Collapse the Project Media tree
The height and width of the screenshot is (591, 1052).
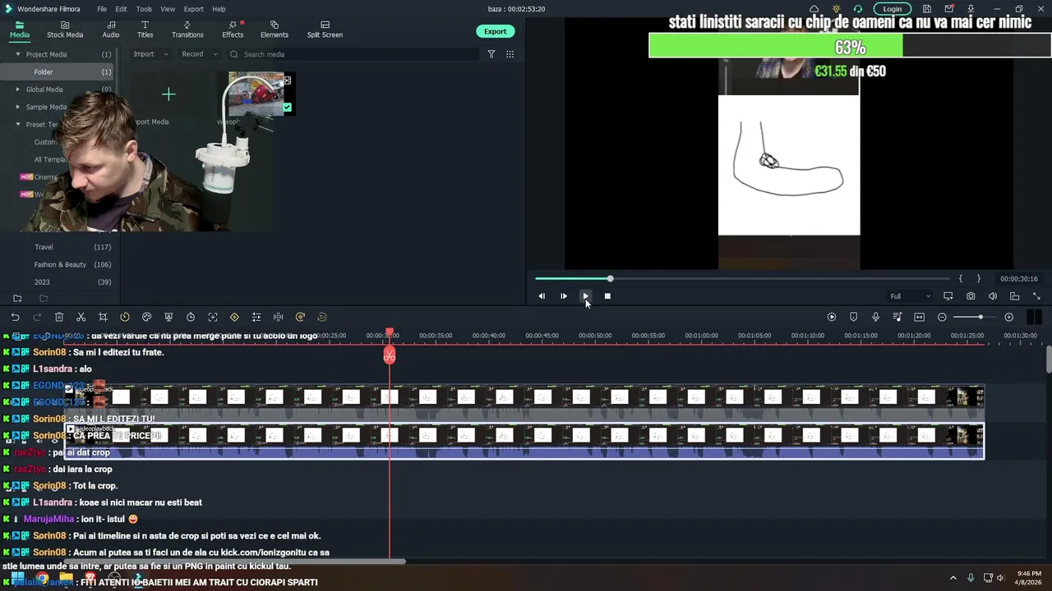point(18,54)
